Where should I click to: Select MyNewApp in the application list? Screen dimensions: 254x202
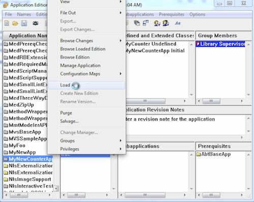coord(22,152)
